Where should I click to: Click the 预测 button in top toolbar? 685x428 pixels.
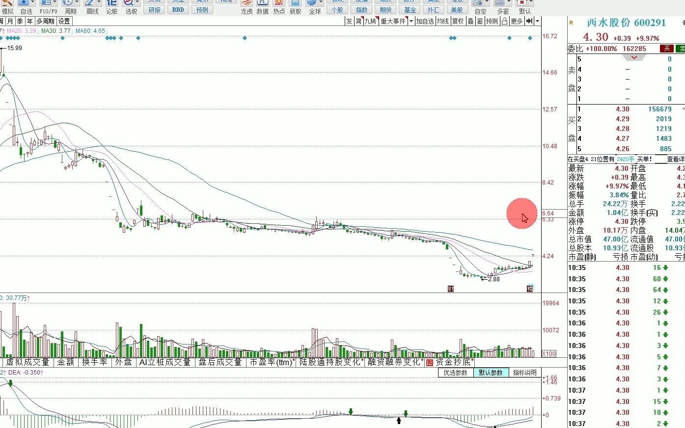tap(202, 10)
